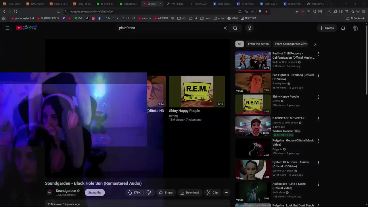
Task: Open a new browser tab
Action: [331, 4]
